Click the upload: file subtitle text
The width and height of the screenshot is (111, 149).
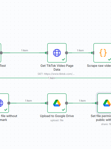[x=57, y=120]
